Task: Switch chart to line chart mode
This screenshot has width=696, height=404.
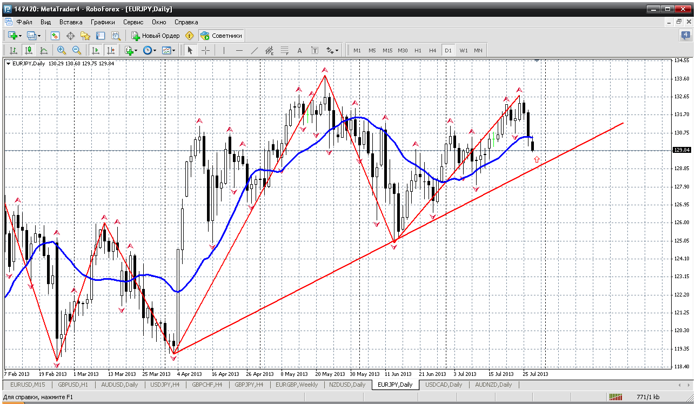Action: (x=44, y=50)
